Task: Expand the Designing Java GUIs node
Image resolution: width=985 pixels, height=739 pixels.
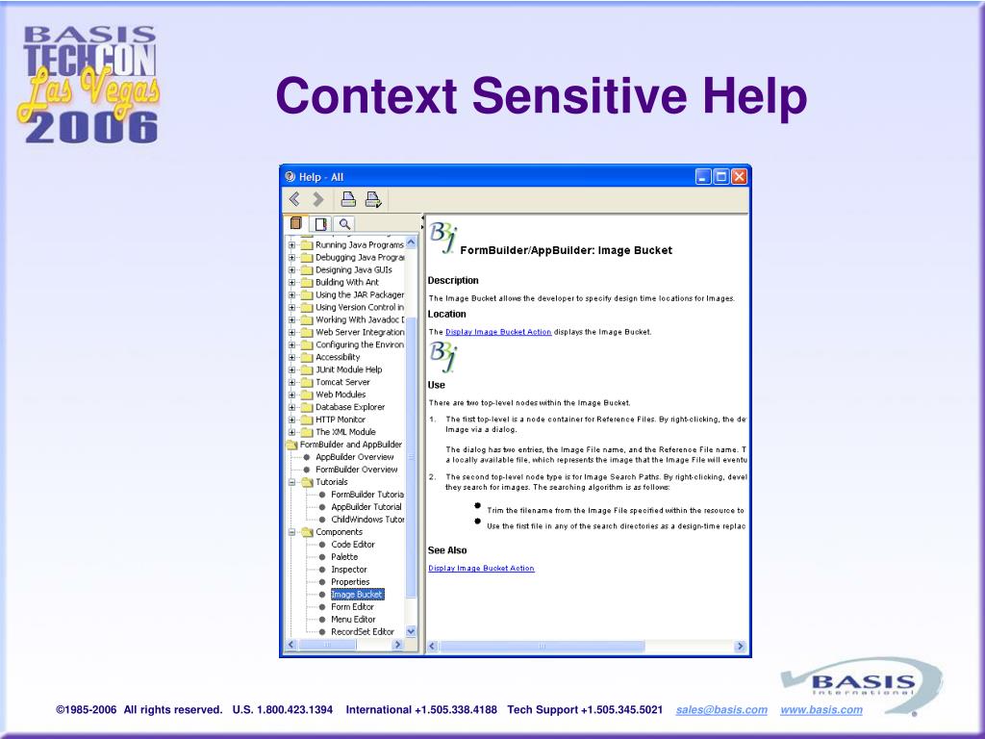Action: point(291,270)
